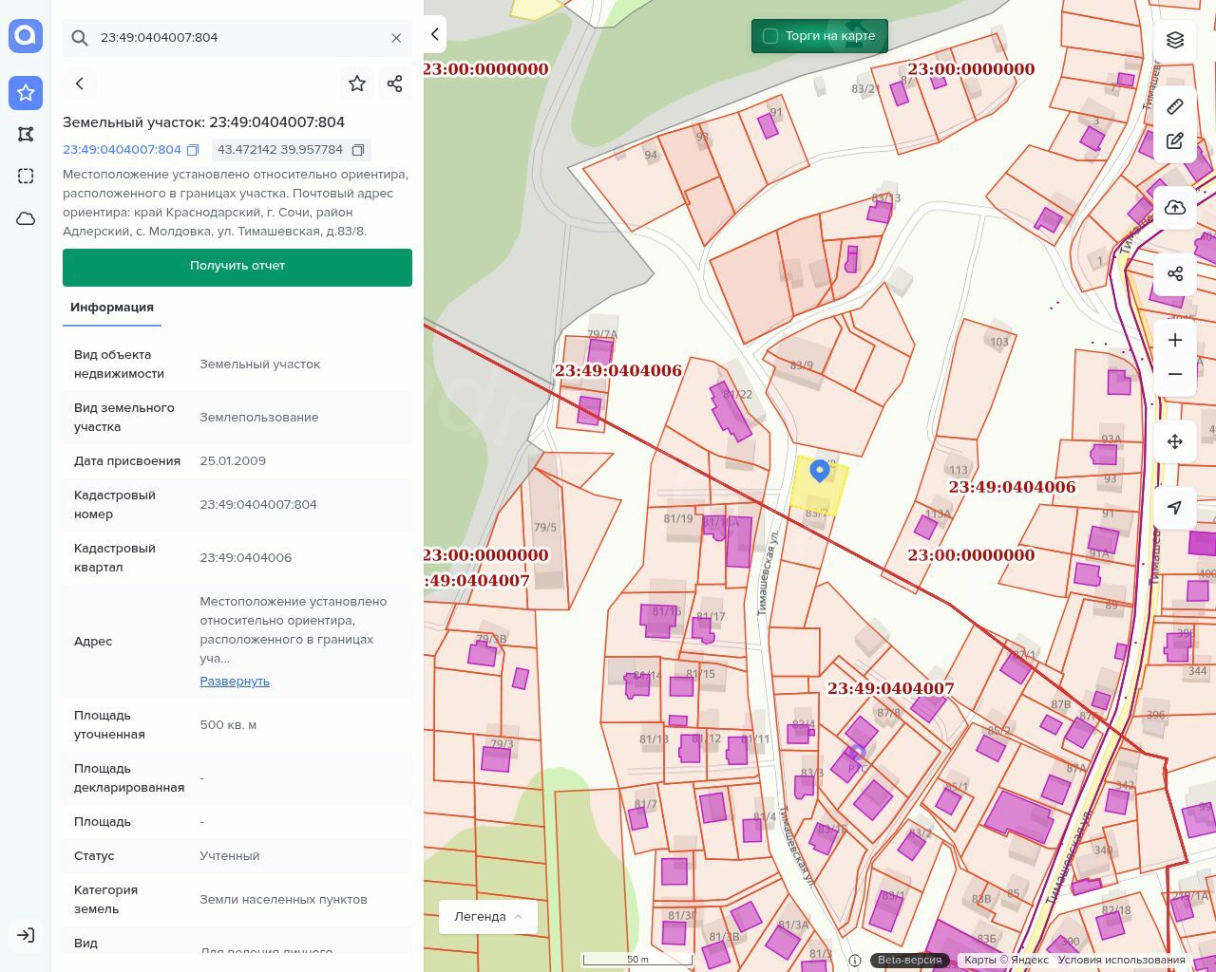The image size is (1216, 972).
Task: Zoom in on the map
Action: click(x=1175, y=340)
